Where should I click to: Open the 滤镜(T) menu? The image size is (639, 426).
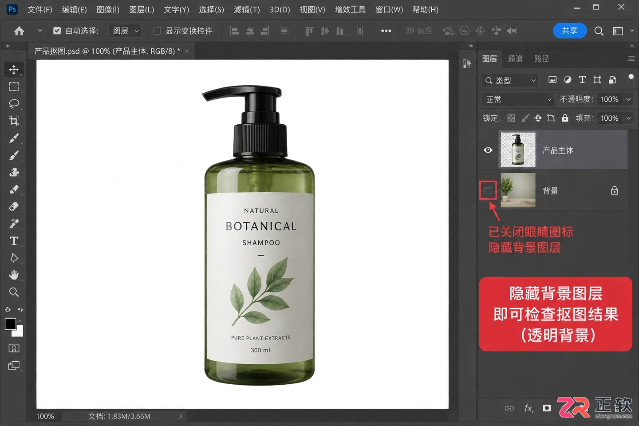click(247, 9)
